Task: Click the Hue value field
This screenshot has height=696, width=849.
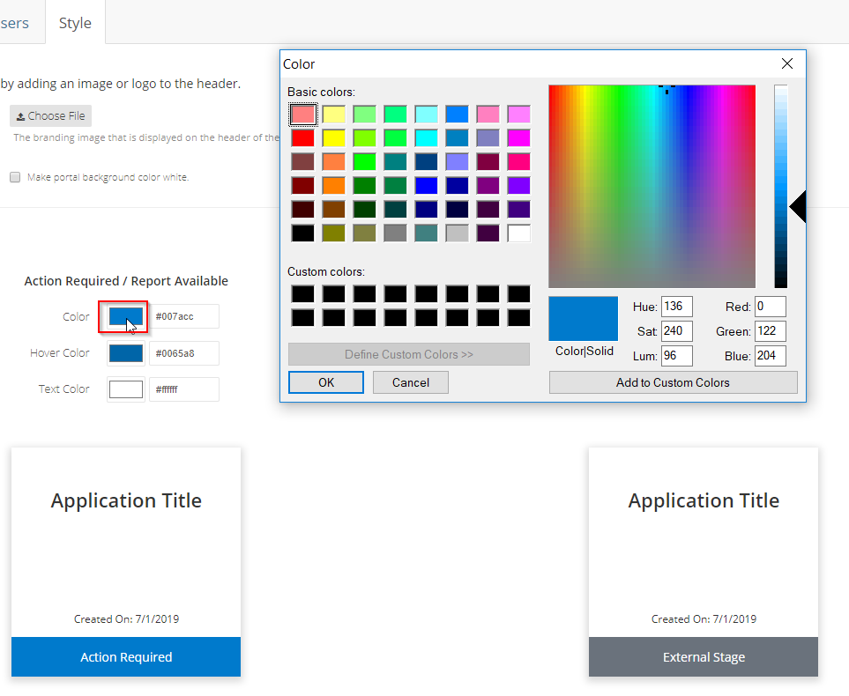Action: tap(677, 307)
